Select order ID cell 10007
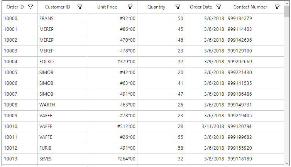 [x=20, y=94]
